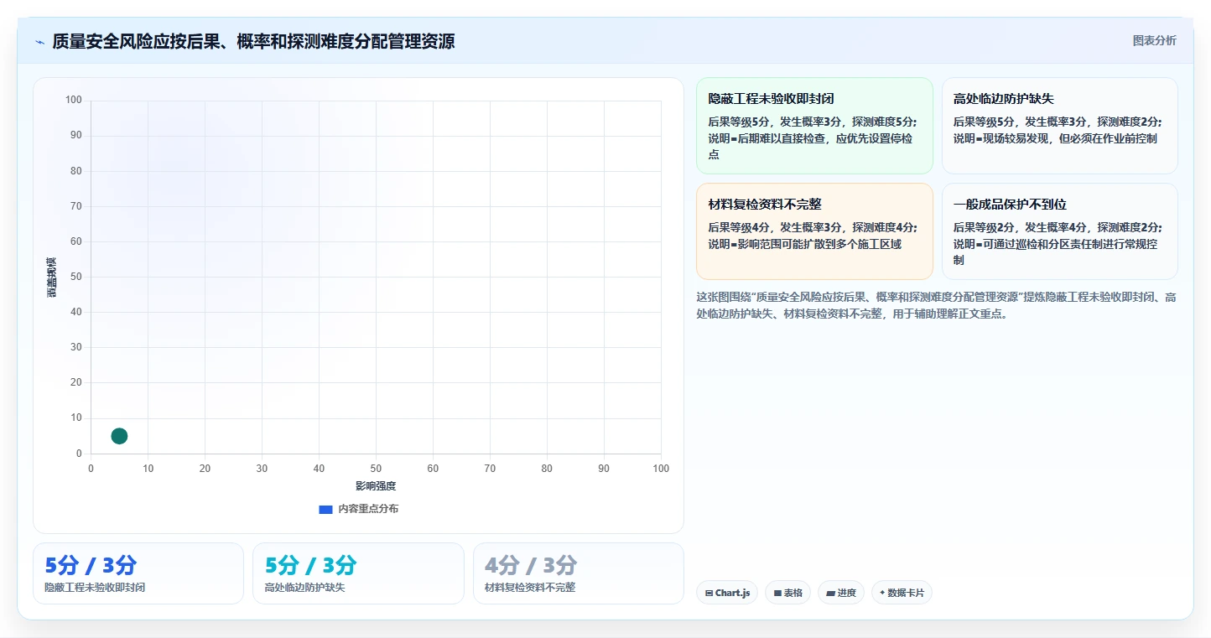Click the description text in 材料复检资料不完整 card
1211x638 pixels.
(x=813, y=236)
